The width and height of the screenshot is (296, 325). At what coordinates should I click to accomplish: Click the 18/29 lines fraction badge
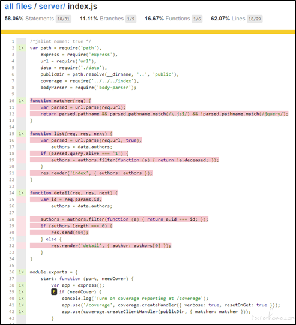pyautogui.click(x=255, y=19)
